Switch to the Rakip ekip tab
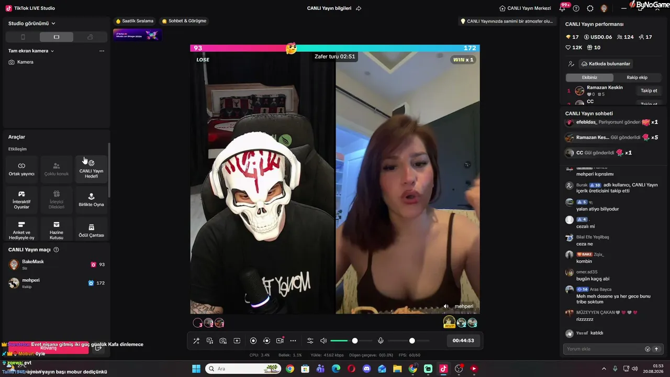 click(x=637, y=77)
